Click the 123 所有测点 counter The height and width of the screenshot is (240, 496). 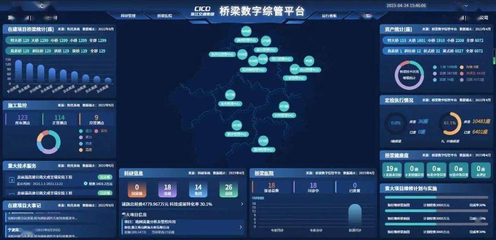click(x=22, y=120)
